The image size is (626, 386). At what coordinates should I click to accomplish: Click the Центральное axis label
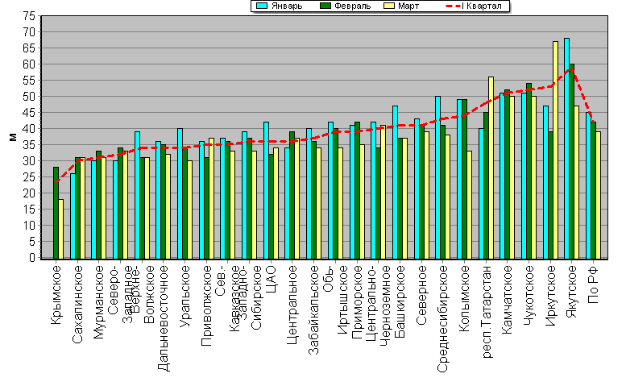point(292,305)
